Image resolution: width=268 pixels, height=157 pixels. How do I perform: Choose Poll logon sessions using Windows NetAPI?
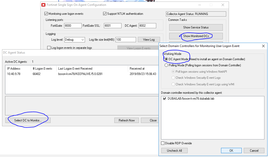pyautogui.click(x=173, y=72)
